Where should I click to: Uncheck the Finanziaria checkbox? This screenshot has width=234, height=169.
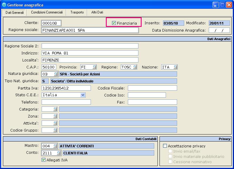click(114, 23)
